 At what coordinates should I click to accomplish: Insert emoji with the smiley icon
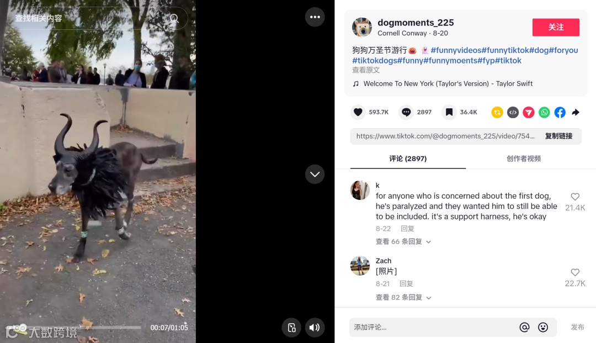click(543, 327)
